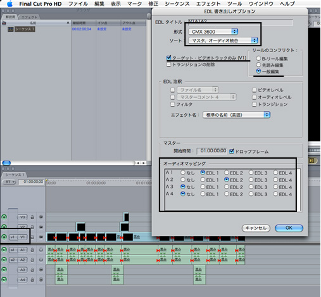
Task: Open the エフェクト名 dropdown
Action: click(236, 115)
